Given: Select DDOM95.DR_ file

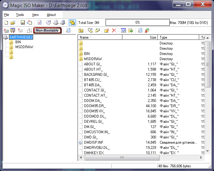Looking at the screenshot, I should [95, 106].
